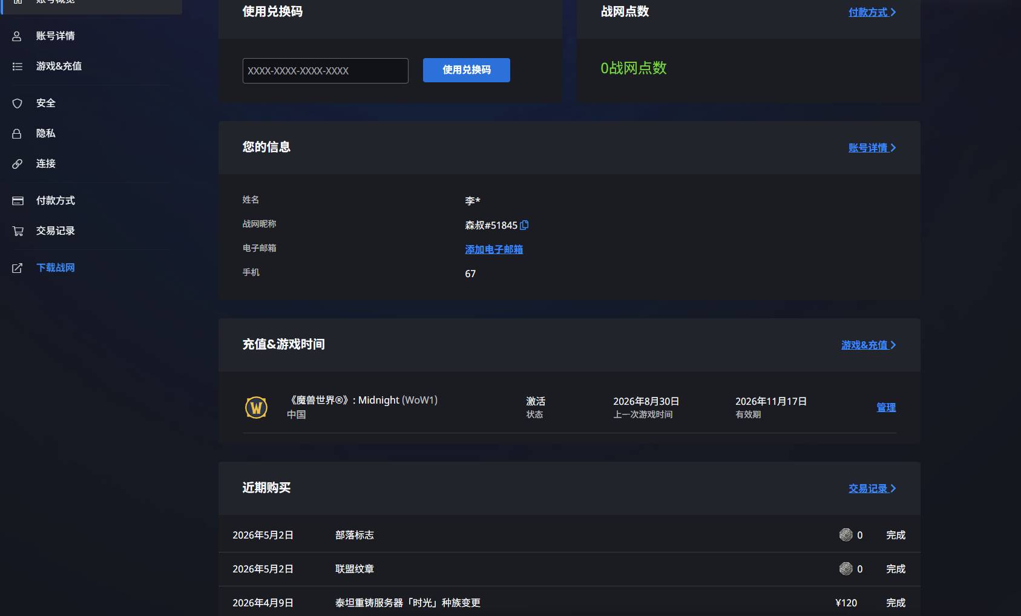Screen dimensions: 1021x616
Task: Click the shield icon beside 安全
Action: click(x=18, y=103)
